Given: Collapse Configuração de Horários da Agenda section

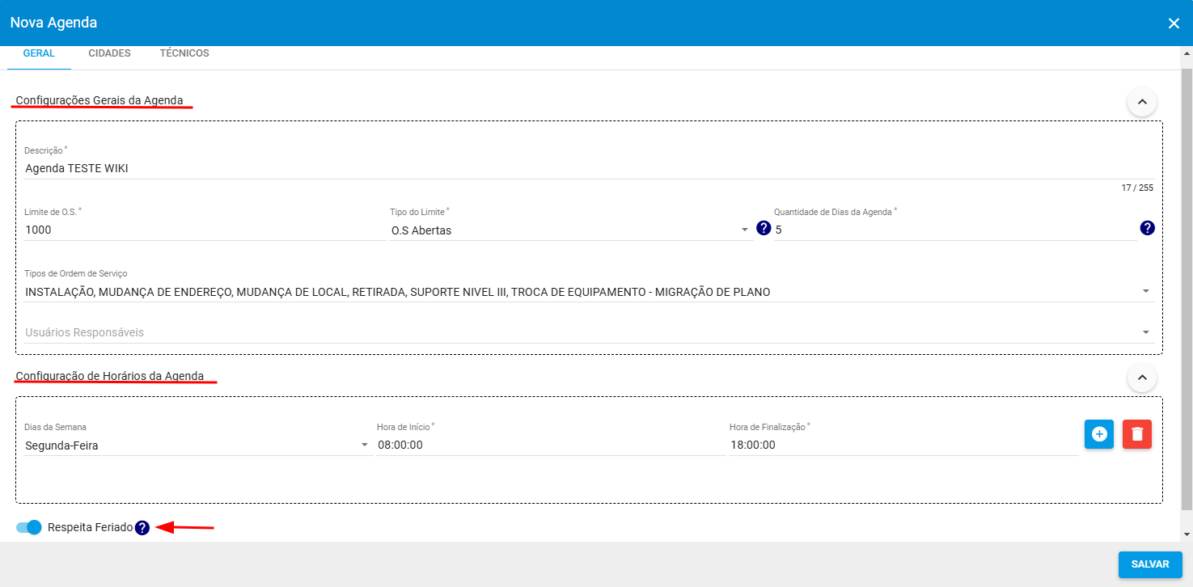Looking at the screenshot, I should [x=1142, y=377].
